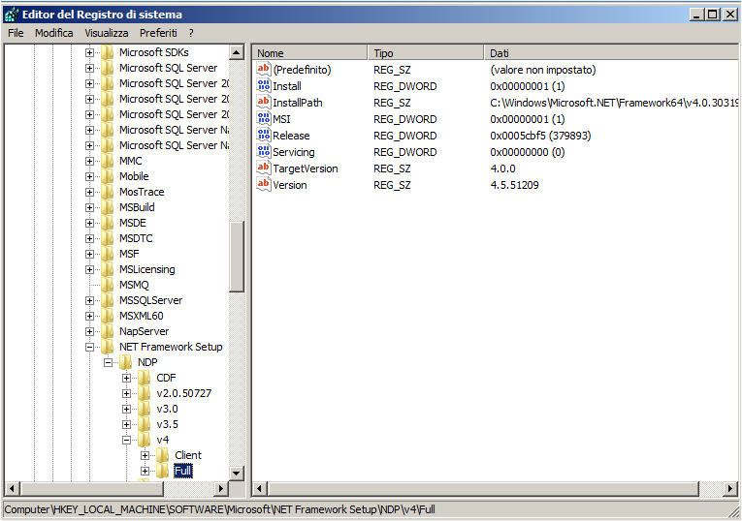Viewport: 742px width, 521px height.
Task: Collapse the NET Framework Setup node
Action: [89, 348]
